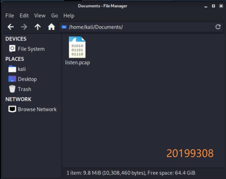Viewport: 226px width, 179px height.
Task: Reload the current folder
Action: [x=218, y=27]
